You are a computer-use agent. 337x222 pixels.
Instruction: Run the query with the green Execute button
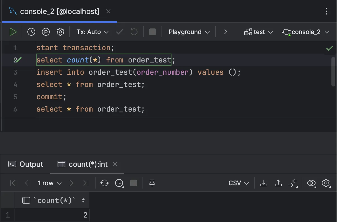pos(13,32)
